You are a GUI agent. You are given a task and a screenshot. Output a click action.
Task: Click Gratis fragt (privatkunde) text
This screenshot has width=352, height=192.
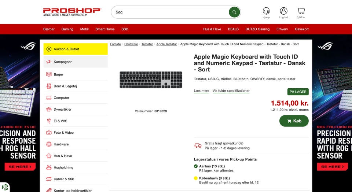pos(224,143)
